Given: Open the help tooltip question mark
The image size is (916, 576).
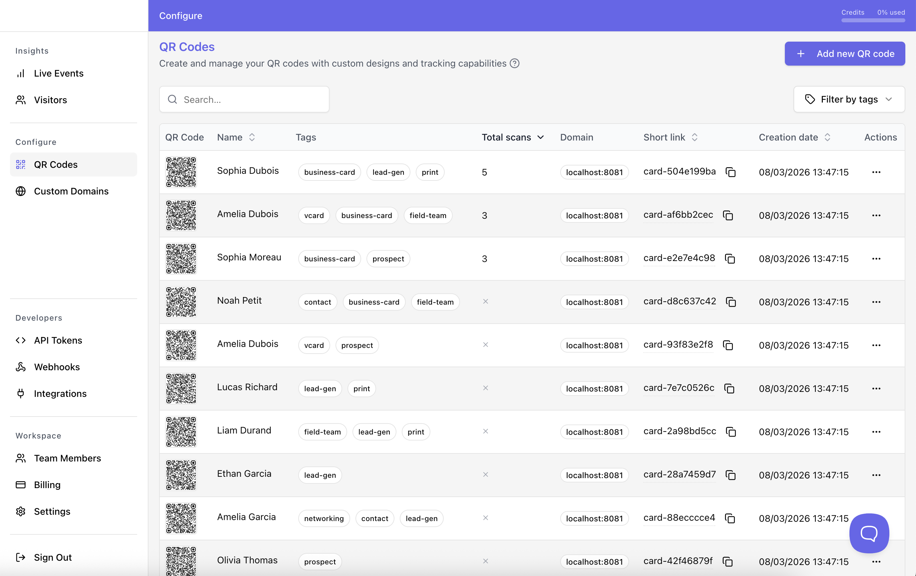Looking at the screenshot, I should pyautogui.click(x=515, y=63).
